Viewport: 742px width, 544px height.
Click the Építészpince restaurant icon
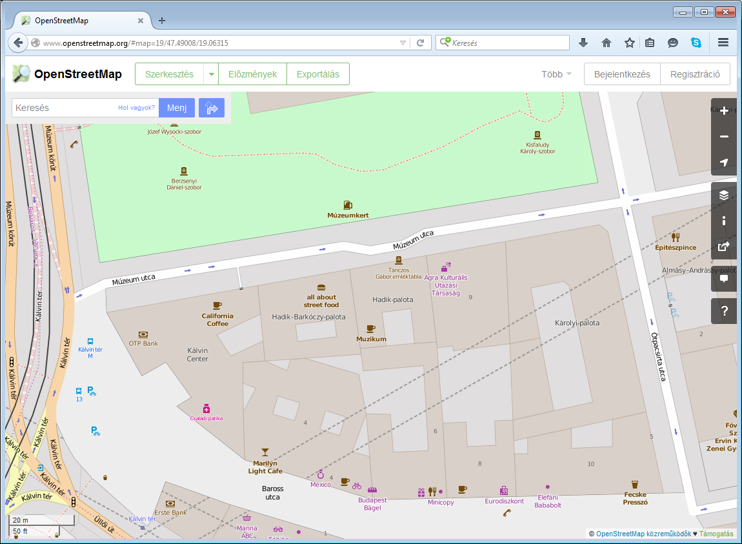[676, 237]
